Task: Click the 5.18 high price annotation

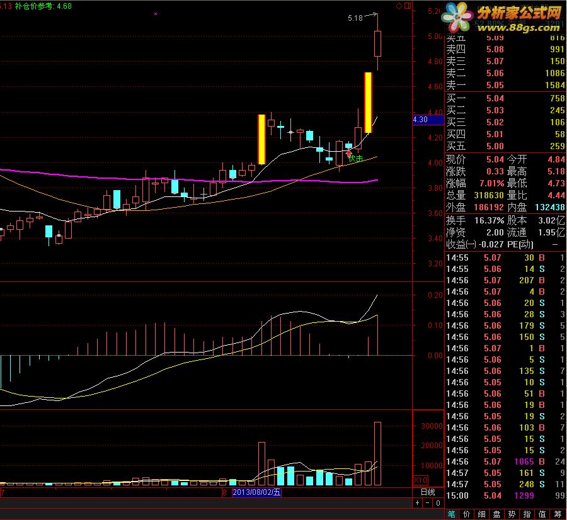Action: tap(355, 18)
